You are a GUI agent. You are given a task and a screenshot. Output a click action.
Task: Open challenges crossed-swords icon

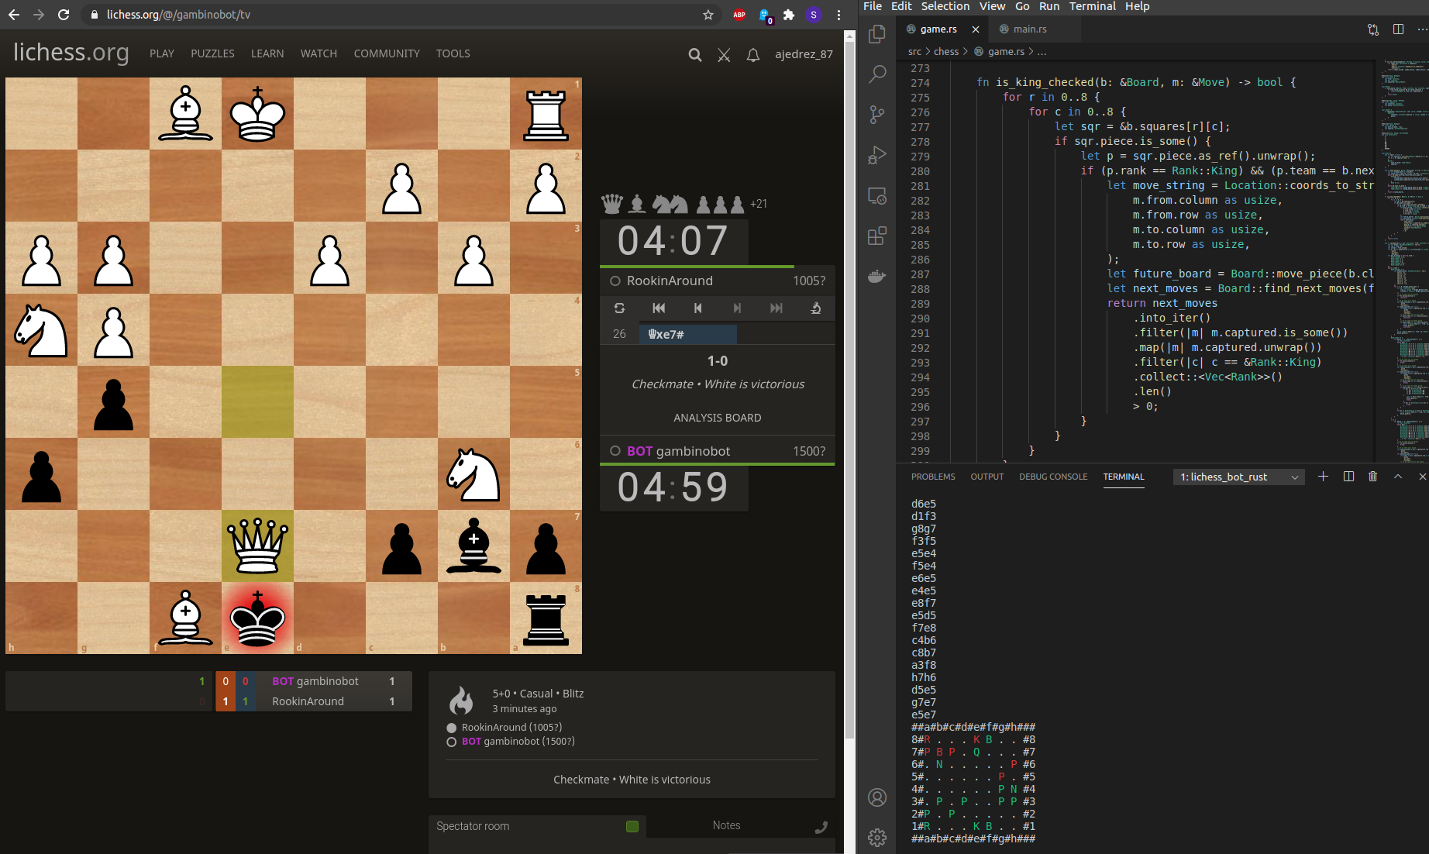click(724, 54)
